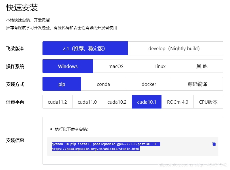Copy the install command with the copy icon
Viewport: 230px width, 170px height.
click(214, 144)
